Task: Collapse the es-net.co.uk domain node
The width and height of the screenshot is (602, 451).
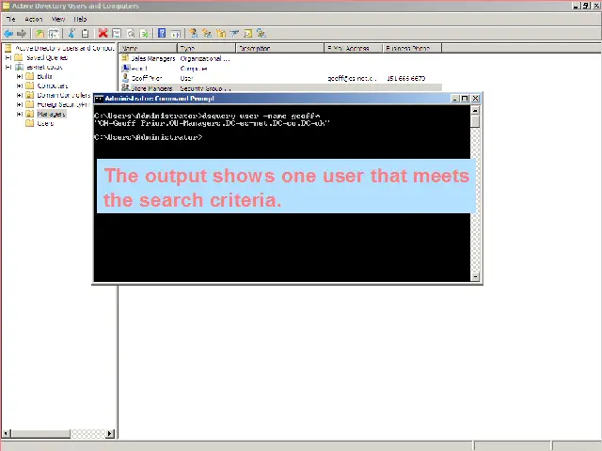Action: 8,67
